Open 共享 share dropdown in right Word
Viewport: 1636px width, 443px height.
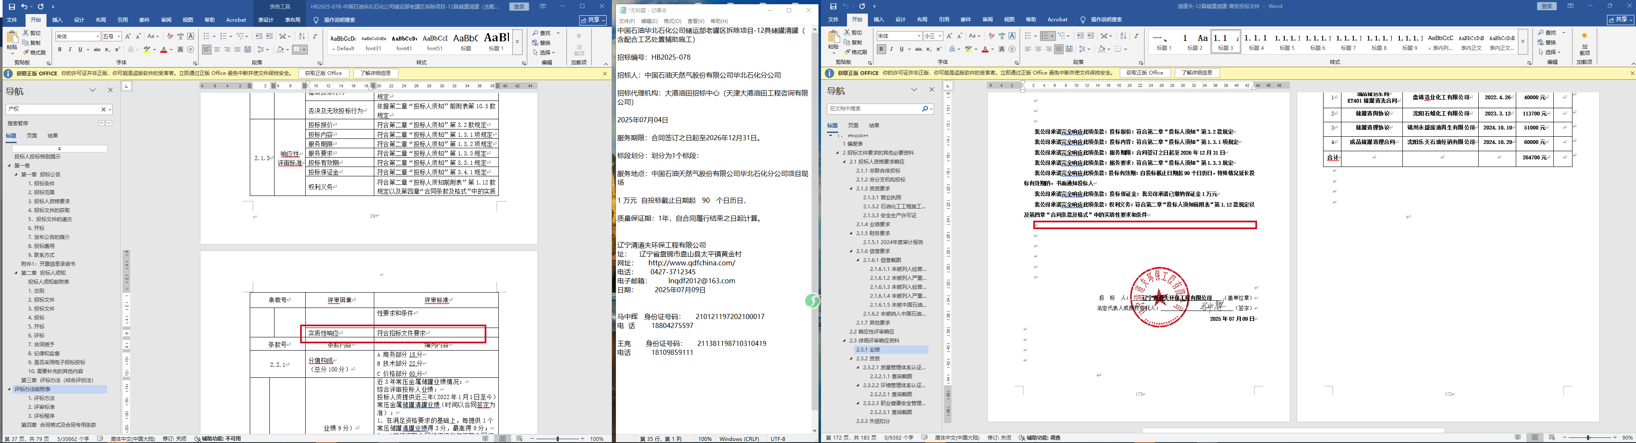click(1620, 20)
